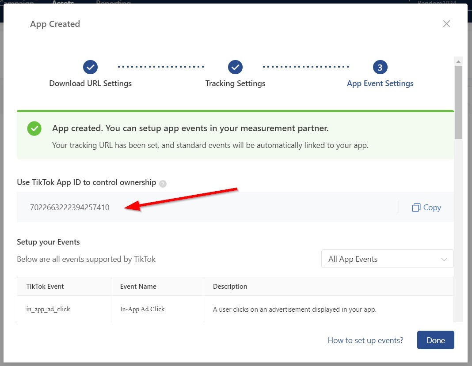Open the How to set up events link

coord(365,340)
